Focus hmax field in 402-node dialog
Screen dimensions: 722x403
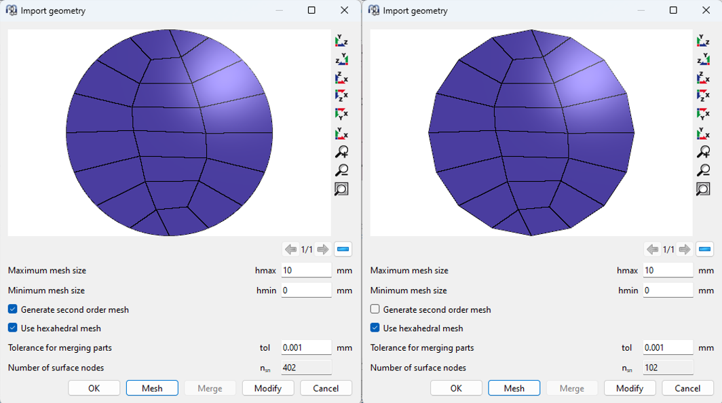click(306, 270)
